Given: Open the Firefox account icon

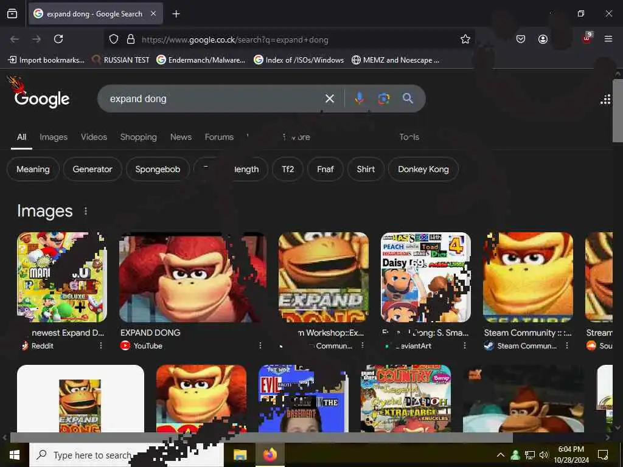Looking at the screenshot, I should [543, 39].
